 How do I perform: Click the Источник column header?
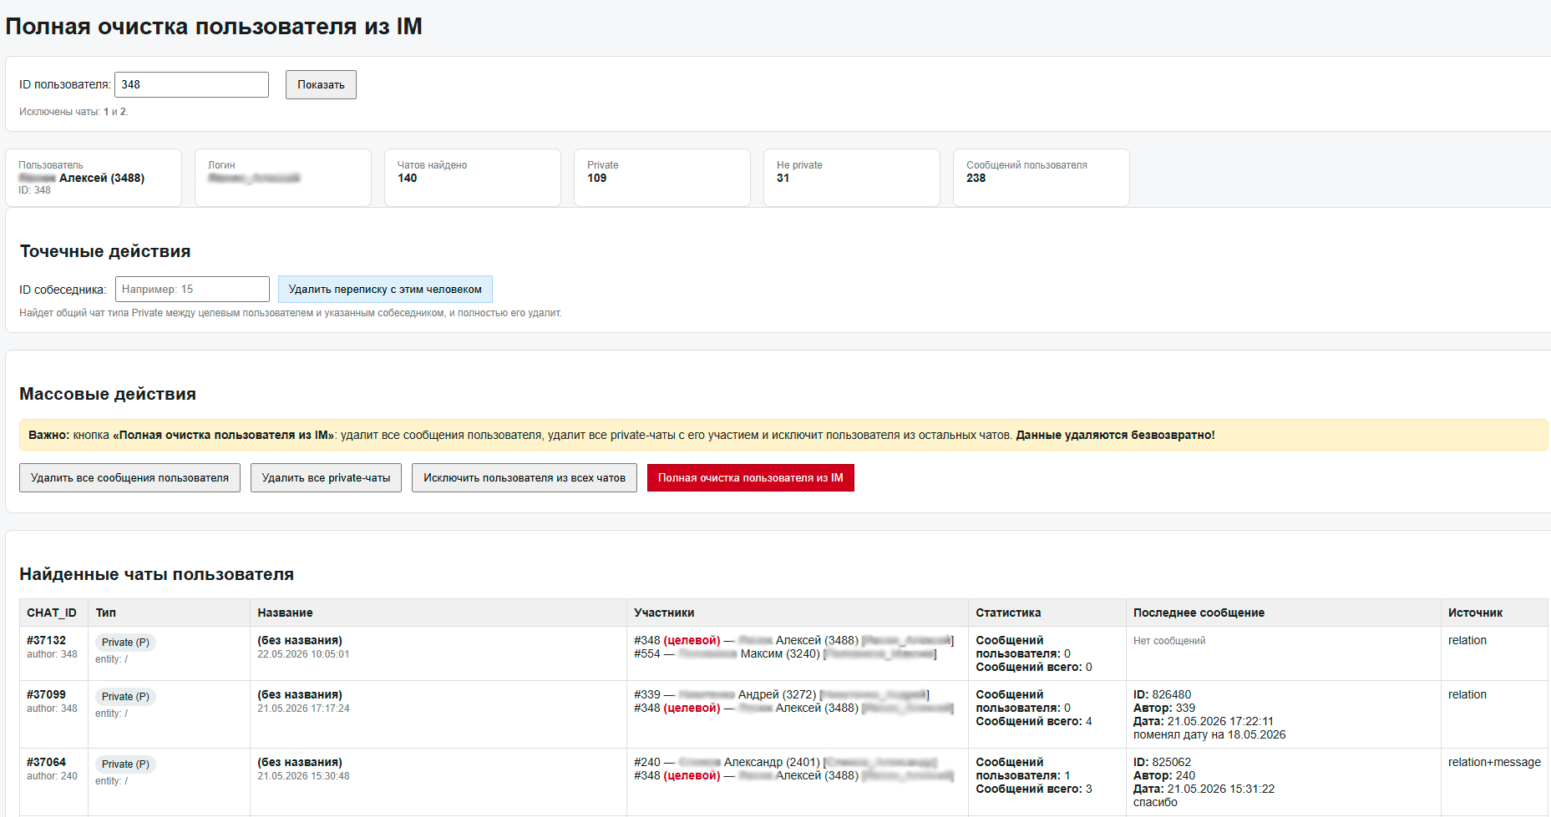coord(1475,613)
